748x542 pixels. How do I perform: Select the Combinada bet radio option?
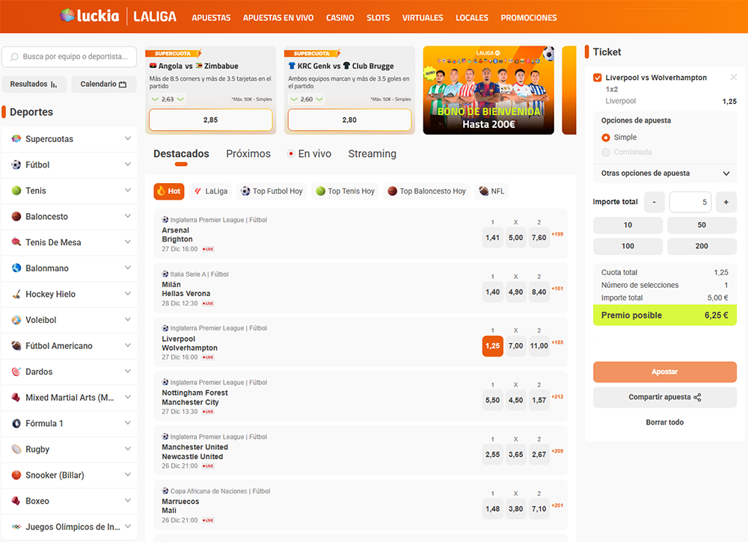(x=606, y=152)
